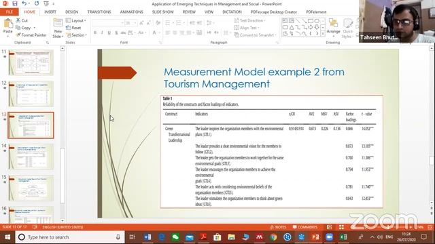Open the Layout dropdown
435x244 pixels.
[75, 20]
